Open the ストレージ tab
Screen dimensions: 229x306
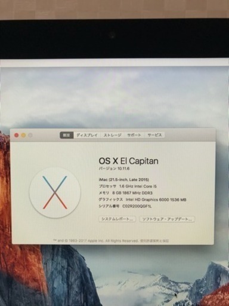tap(112, 135)
